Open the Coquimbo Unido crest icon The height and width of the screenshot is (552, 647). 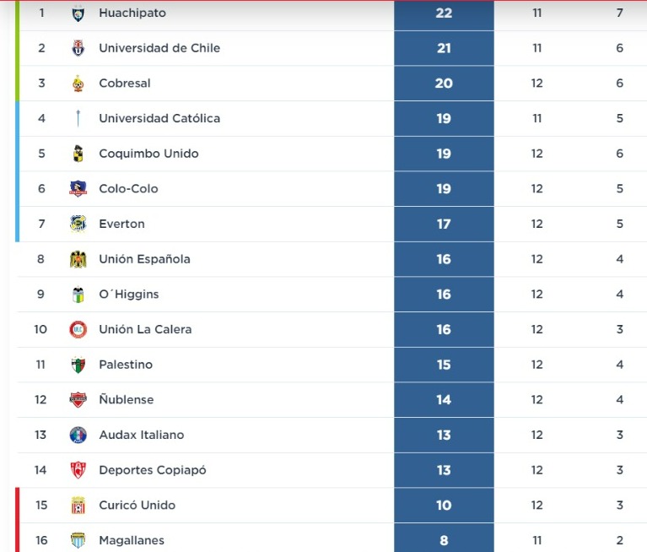click(x=78, y=154)
